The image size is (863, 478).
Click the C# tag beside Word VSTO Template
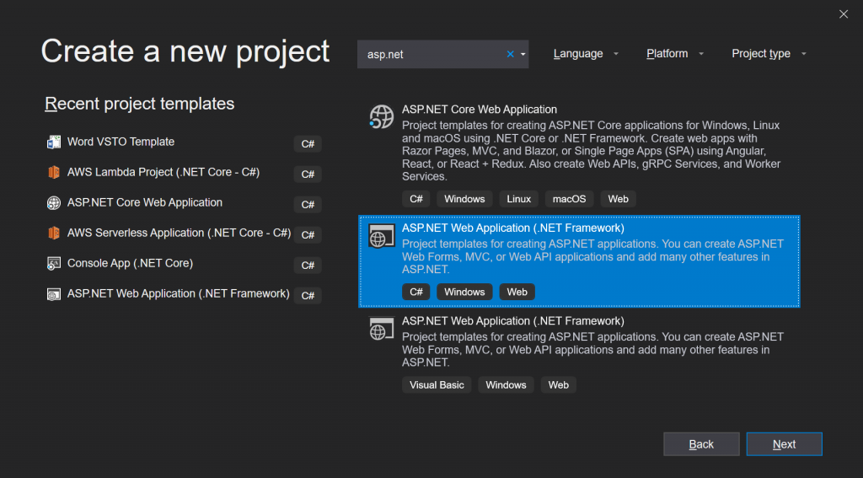pyautogui.click(x=308, y=144)
